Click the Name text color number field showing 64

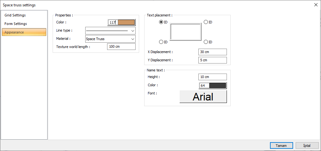coord(204,86)
